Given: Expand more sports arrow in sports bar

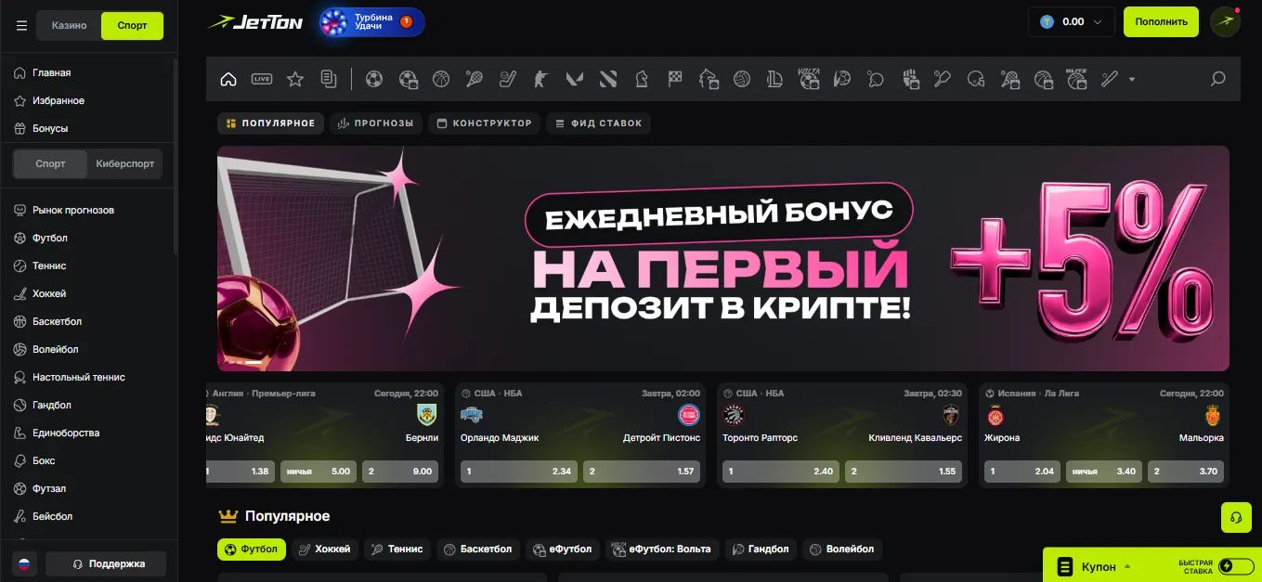Looking at the screenshot, I should pyautogui.click(x=1132, y=79).
